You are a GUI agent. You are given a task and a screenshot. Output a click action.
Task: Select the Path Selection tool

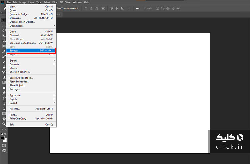(4, 109)
